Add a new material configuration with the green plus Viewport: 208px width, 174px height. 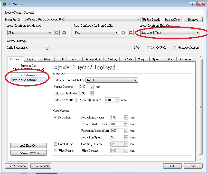[57, 32]
